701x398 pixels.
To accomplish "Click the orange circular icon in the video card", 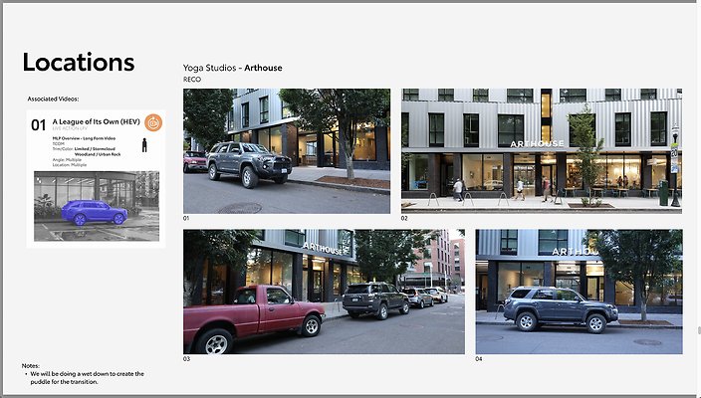I will tap(152, 123).
